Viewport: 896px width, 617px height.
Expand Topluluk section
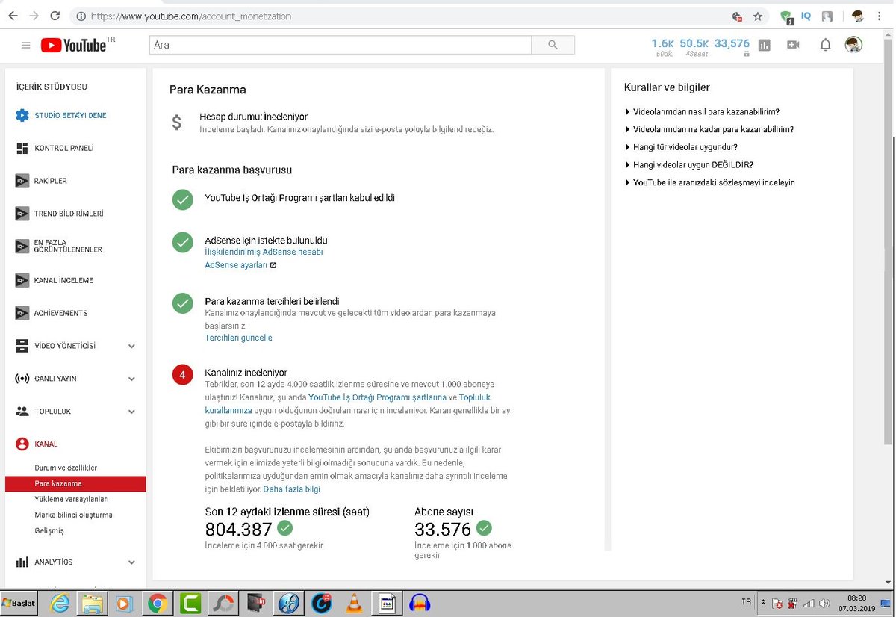coord(131,412)
